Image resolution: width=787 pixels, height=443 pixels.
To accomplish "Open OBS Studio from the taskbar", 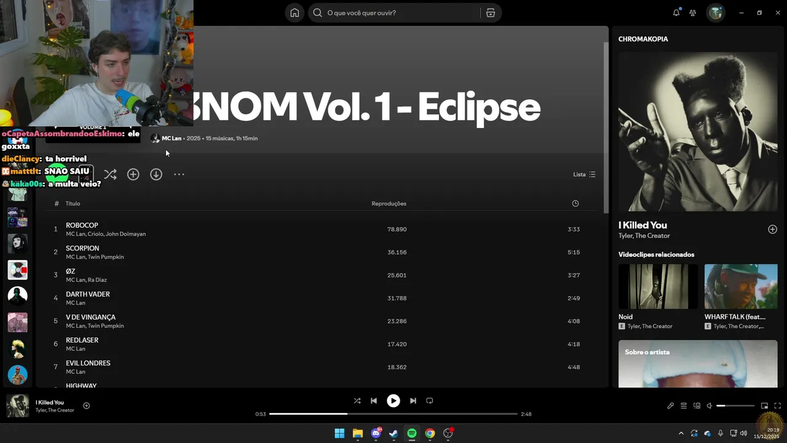I will coord(448,433).
